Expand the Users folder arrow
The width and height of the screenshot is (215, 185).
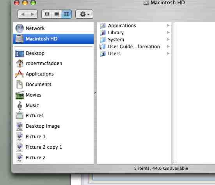coord(168,54)
